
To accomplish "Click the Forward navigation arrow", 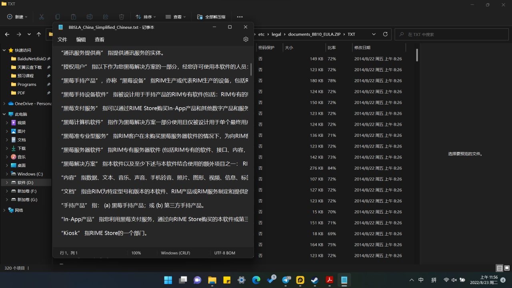I will pyautogui.click(x=19, y=34).
